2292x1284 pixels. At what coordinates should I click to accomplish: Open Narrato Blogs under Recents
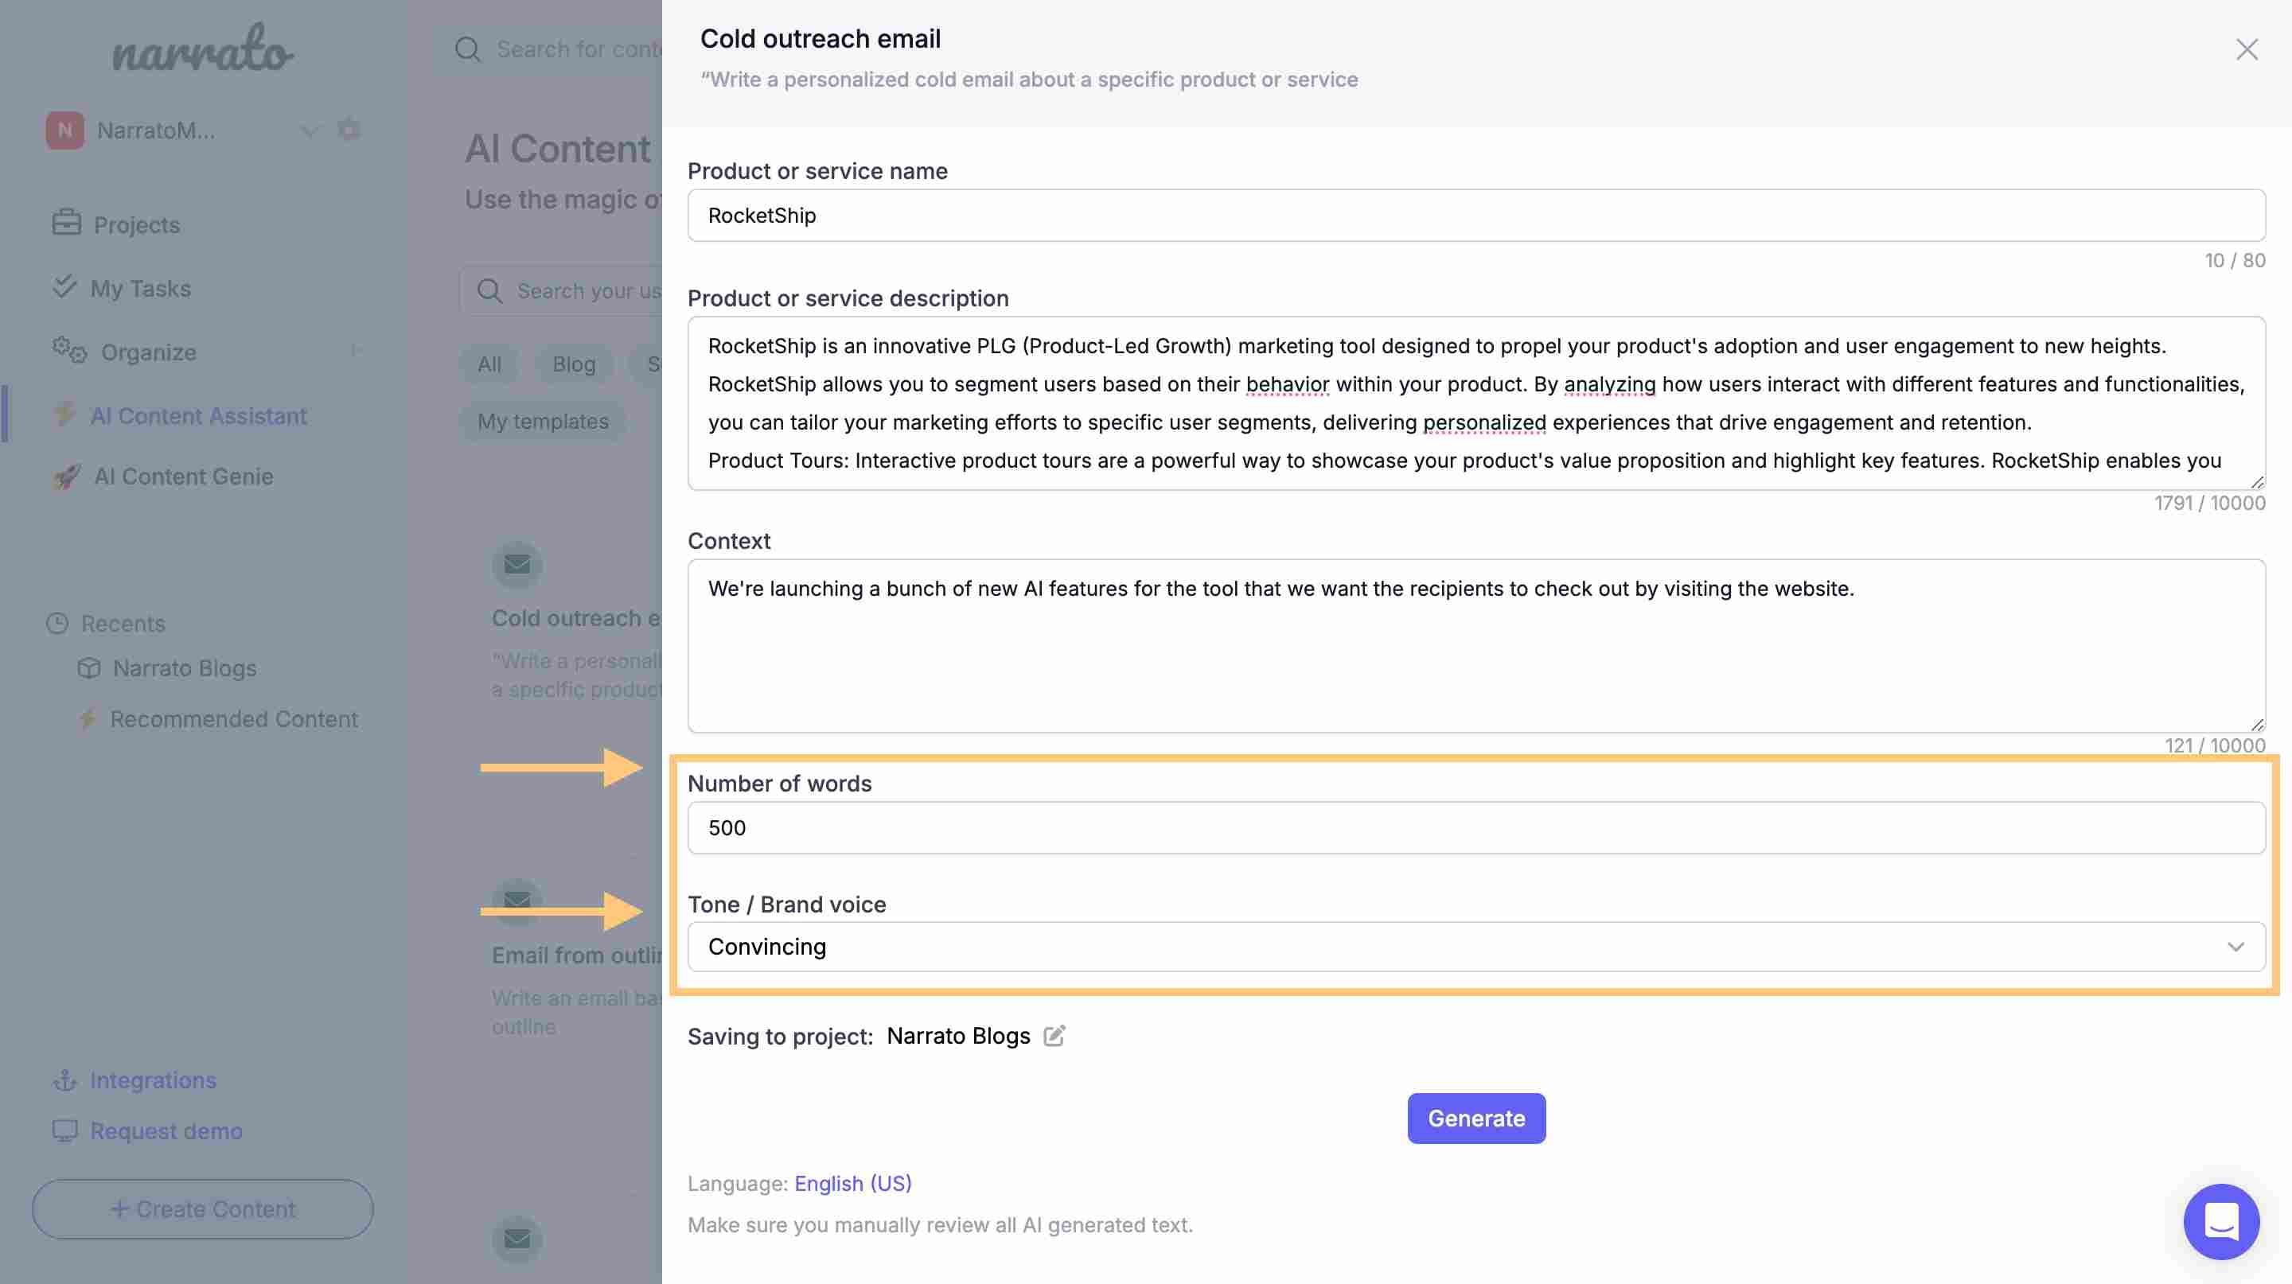coord(185,667)
